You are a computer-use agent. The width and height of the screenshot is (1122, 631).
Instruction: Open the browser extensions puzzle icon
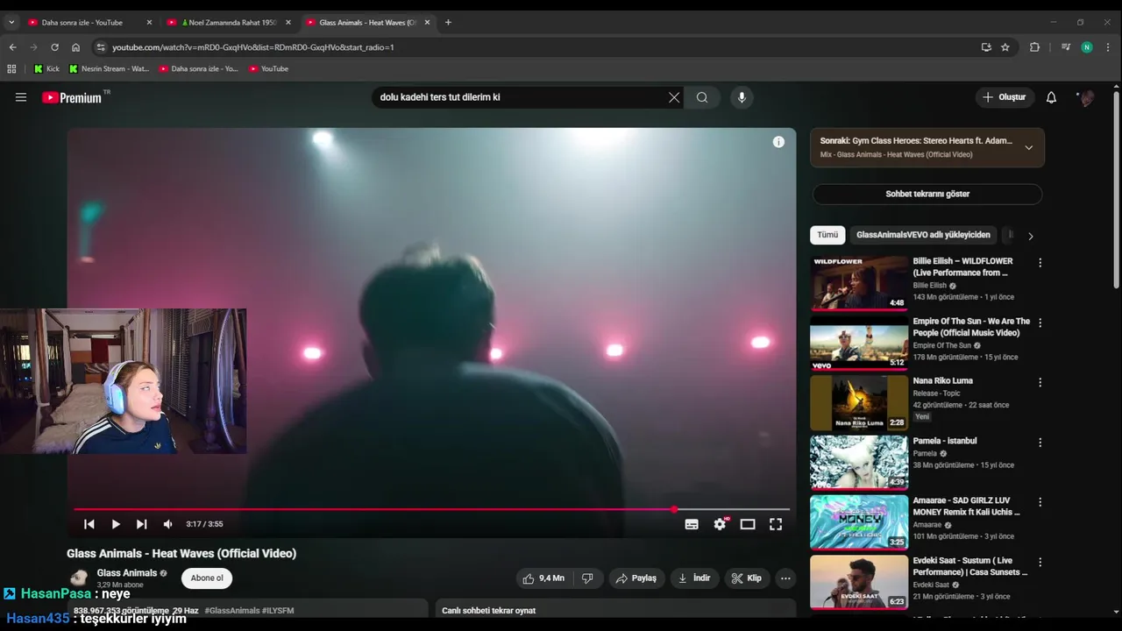(1034, 47)
